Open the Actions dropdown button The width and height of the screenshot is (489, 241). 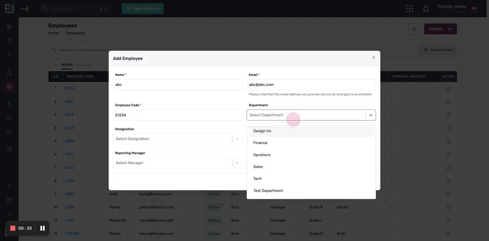[x=440, y=29]
